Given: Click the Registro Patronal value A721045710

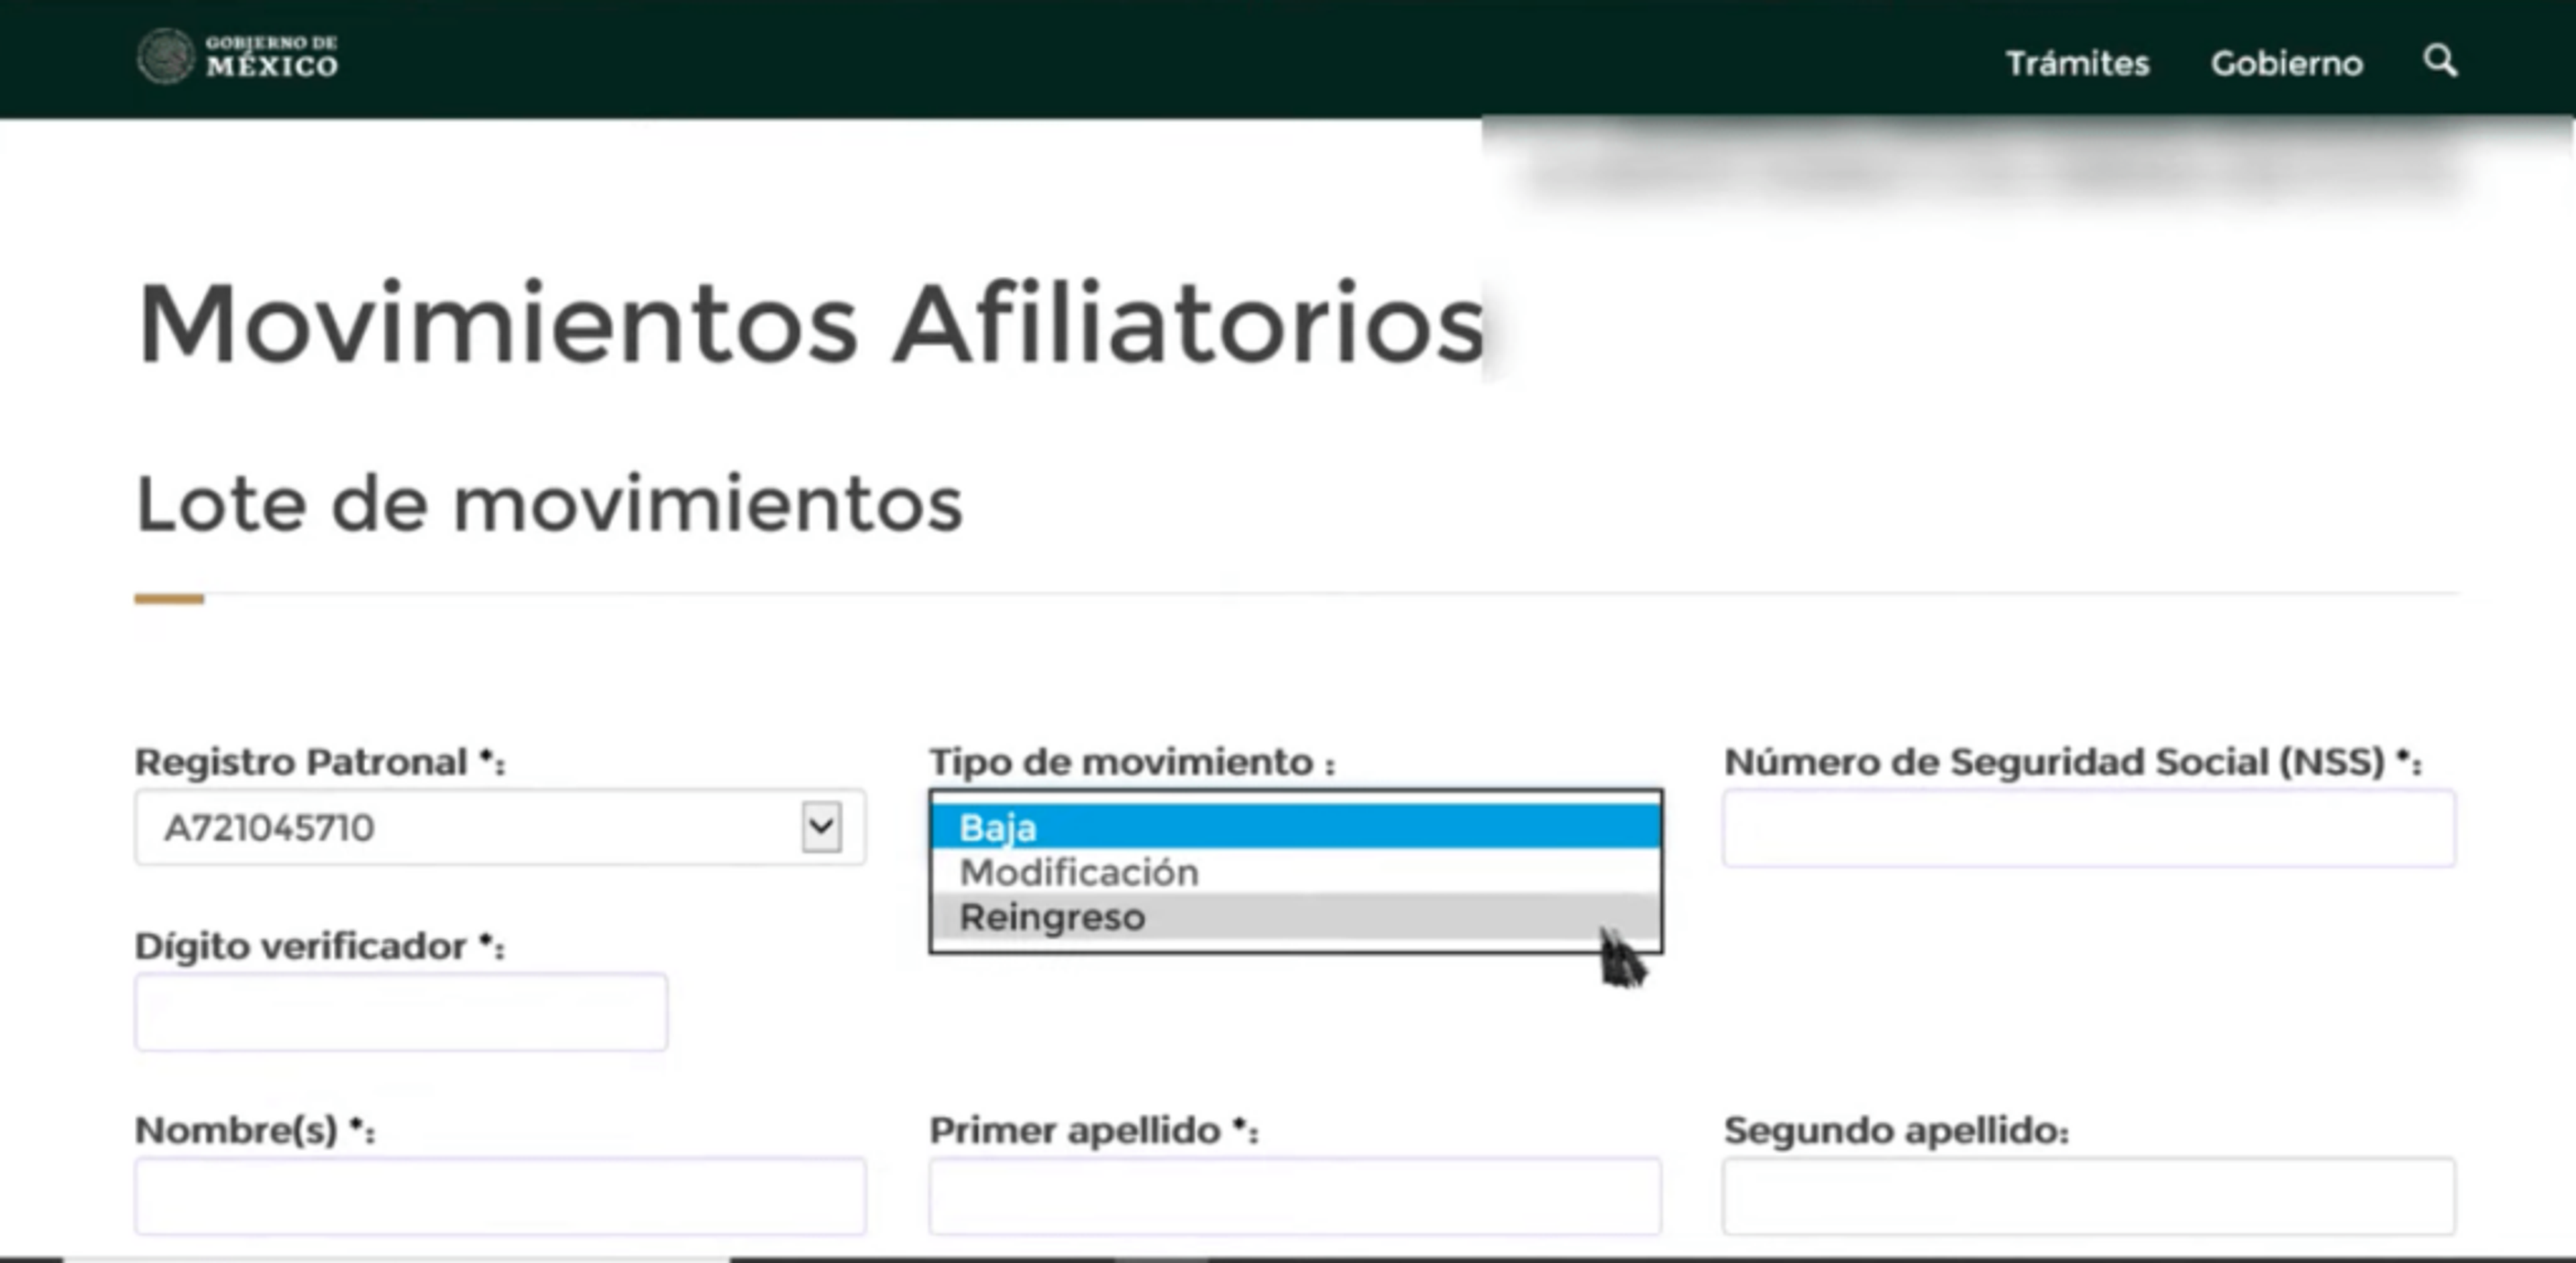Looking at the screenshot, I should coord(269,828).
